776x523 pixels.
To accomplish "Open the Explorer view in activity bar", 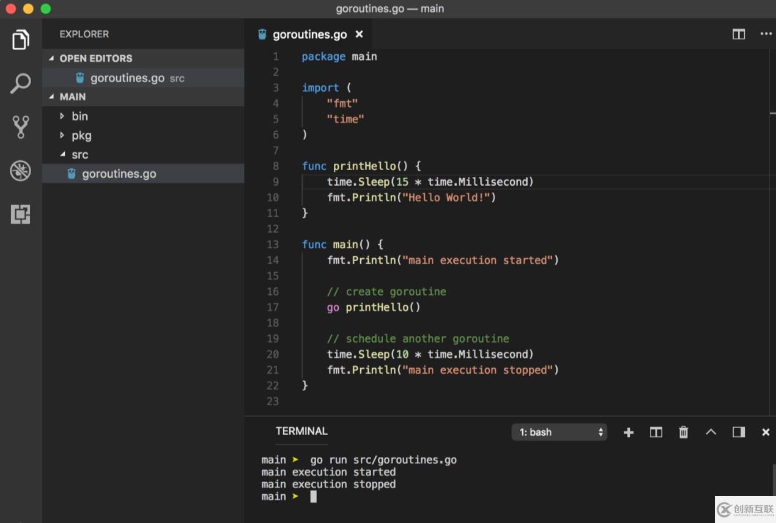I will (21, 40).
